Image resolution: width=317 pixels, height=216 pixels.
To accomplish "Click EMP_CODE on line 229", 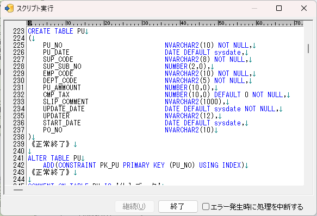I will click(x=58, y=73).
